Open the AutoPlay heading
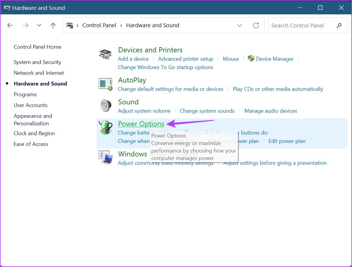Image resolution: width=352 pixels, height=267 pixels. [x=132, y=80]
